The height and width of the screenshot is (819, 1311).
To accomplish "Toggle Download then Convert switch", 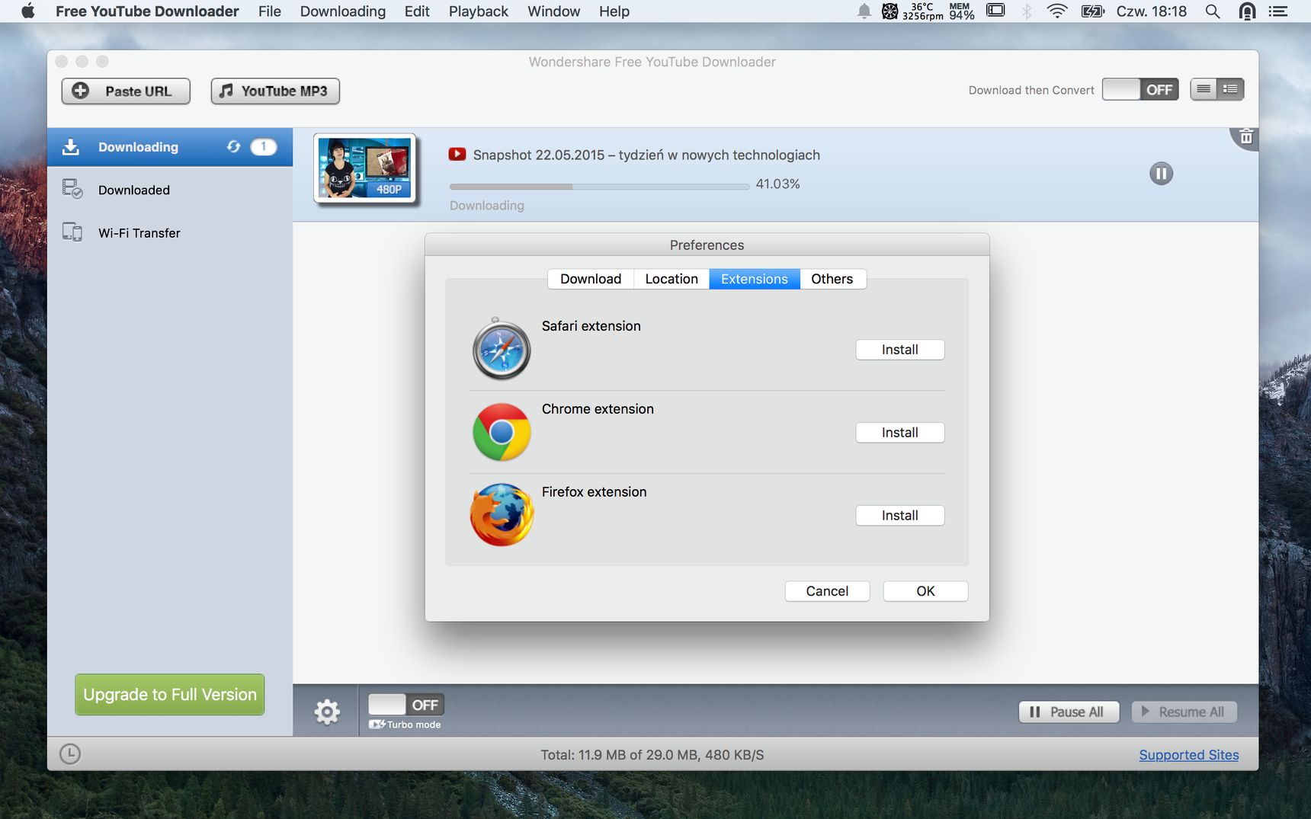I will tap(1140, 89).
